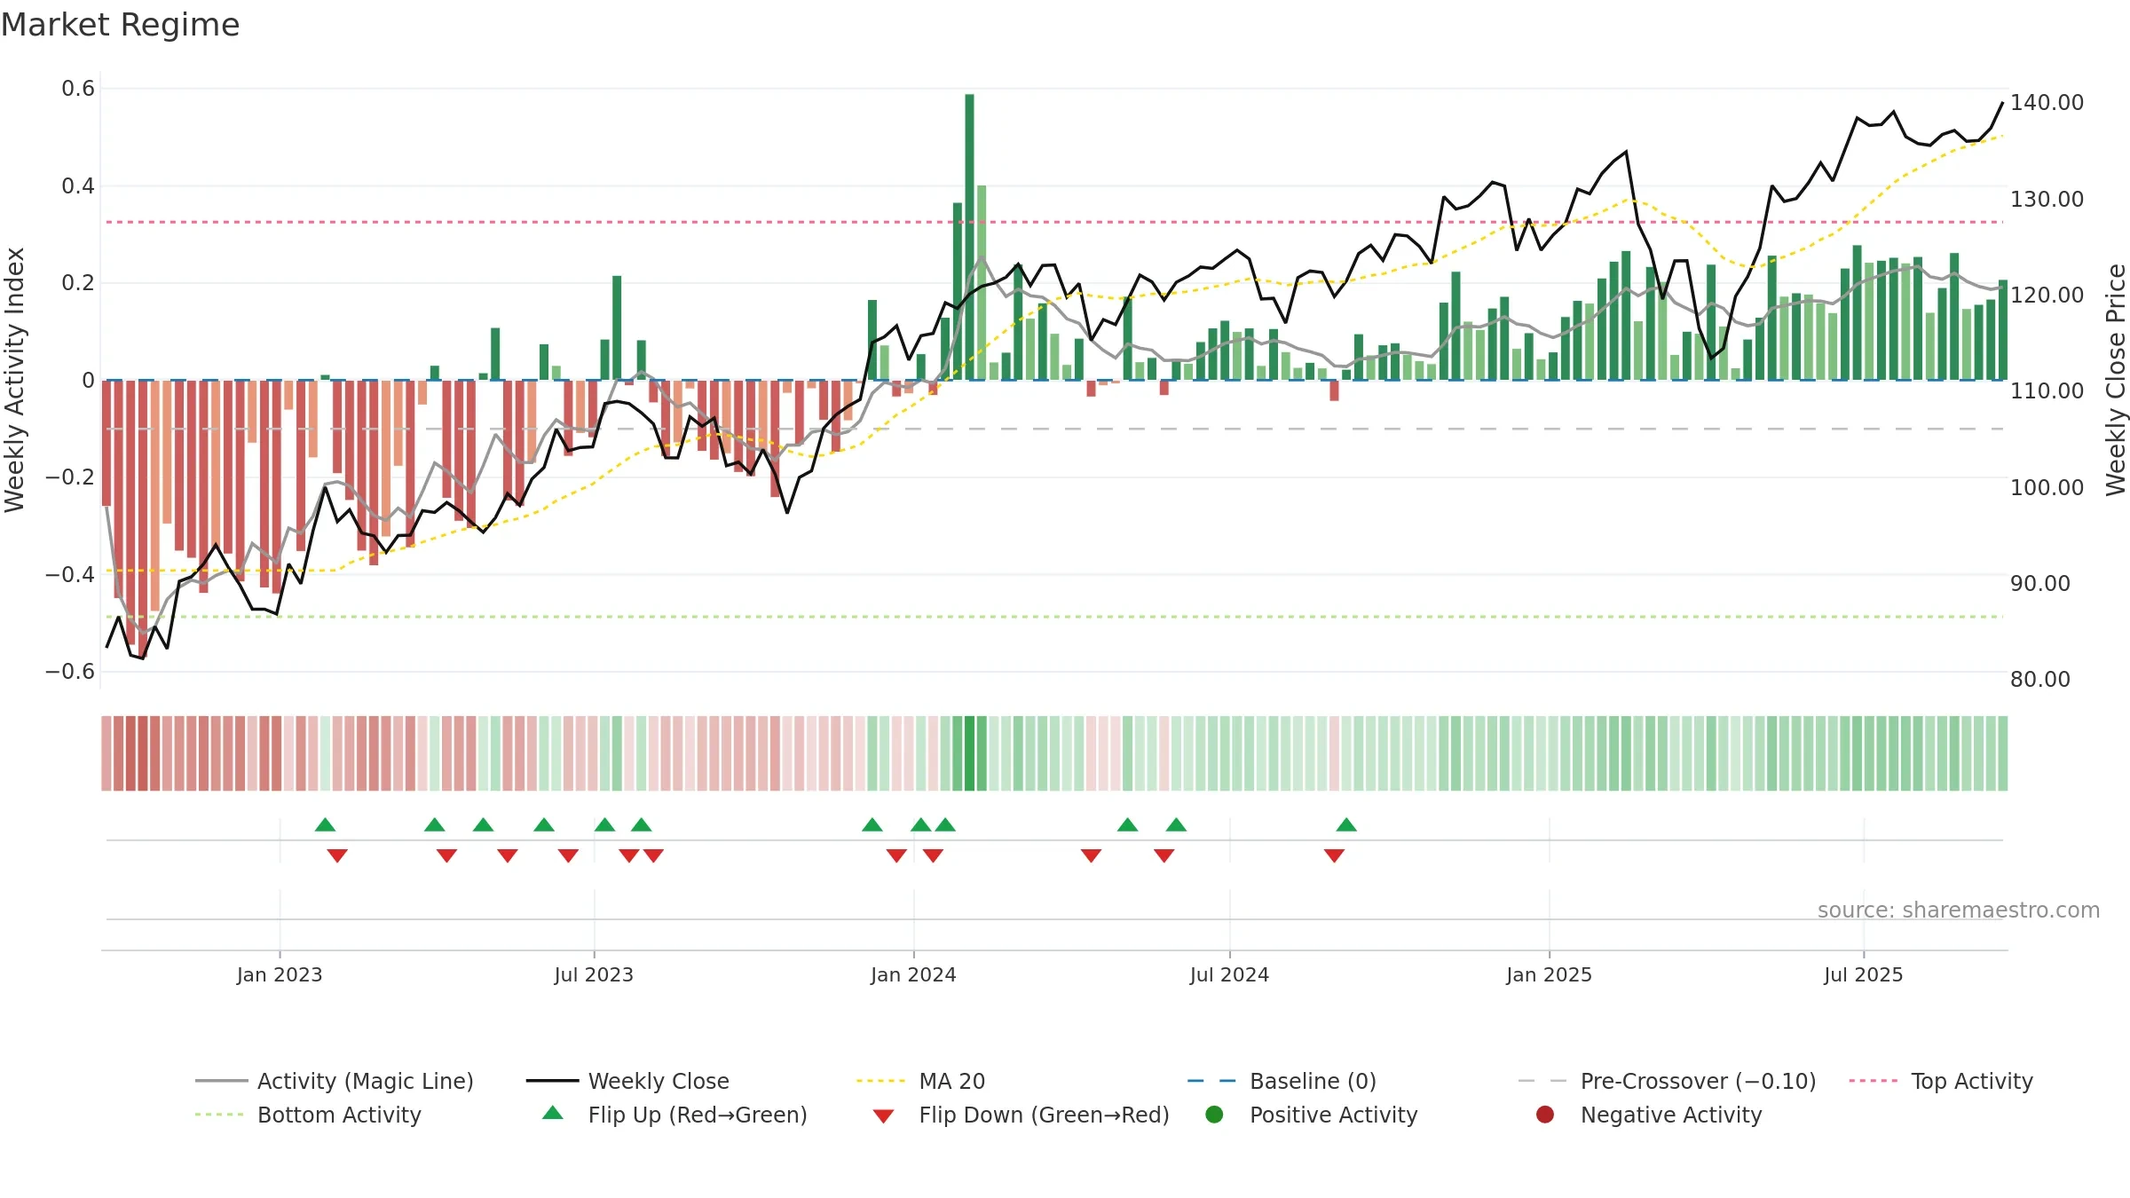The width and height of the screenshot is (2130, 1198).
Task: Click the leftmost red heatmap strip cell
Action: point(106,753)
